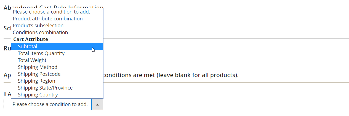Select Shipping Country condition
The width and height of the screenshot is (349, 116).
point(38,95)
